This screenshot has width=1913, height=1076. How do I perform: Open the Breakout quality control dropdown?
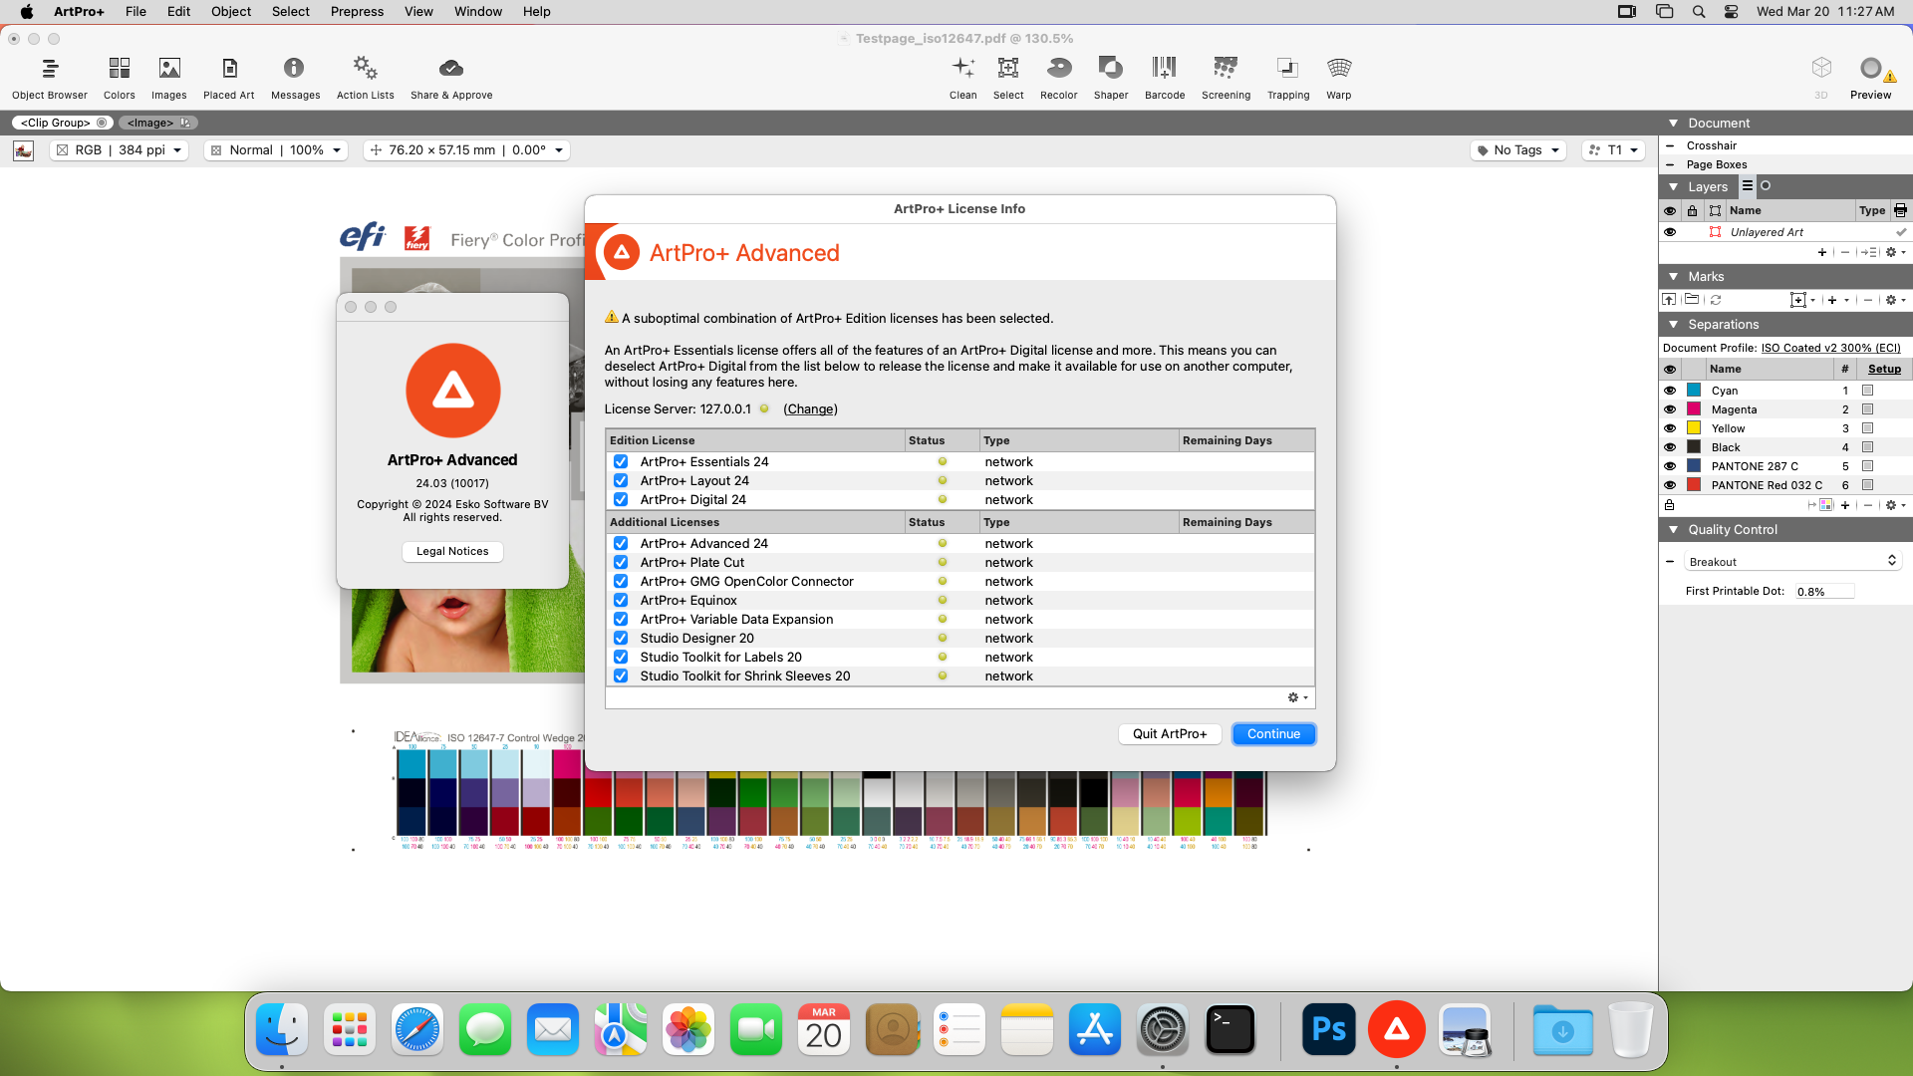click(1792, 562)
